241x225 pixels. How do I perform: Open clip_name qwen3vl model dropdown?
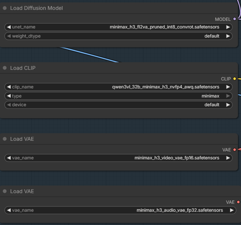119,87
